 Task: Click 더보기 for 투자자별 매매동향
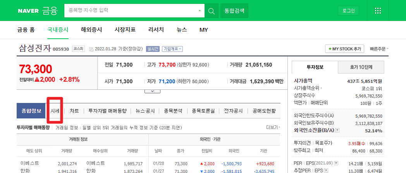click(x=273, y=127)
